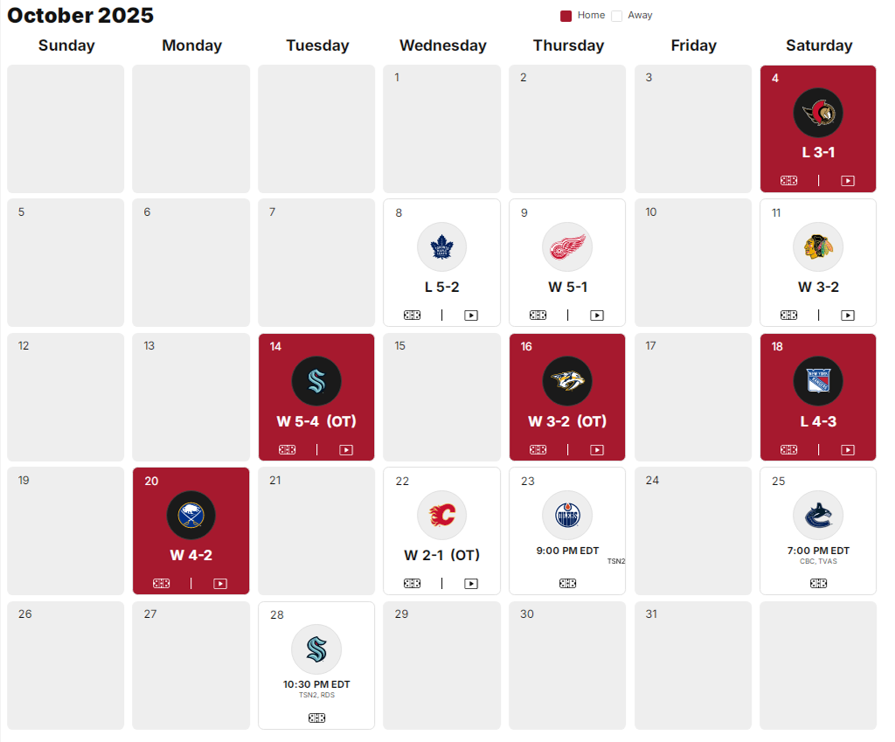Click the tickets icon on the October 28 game
This screenshot has width=895, height=742.
pos(316,717)
